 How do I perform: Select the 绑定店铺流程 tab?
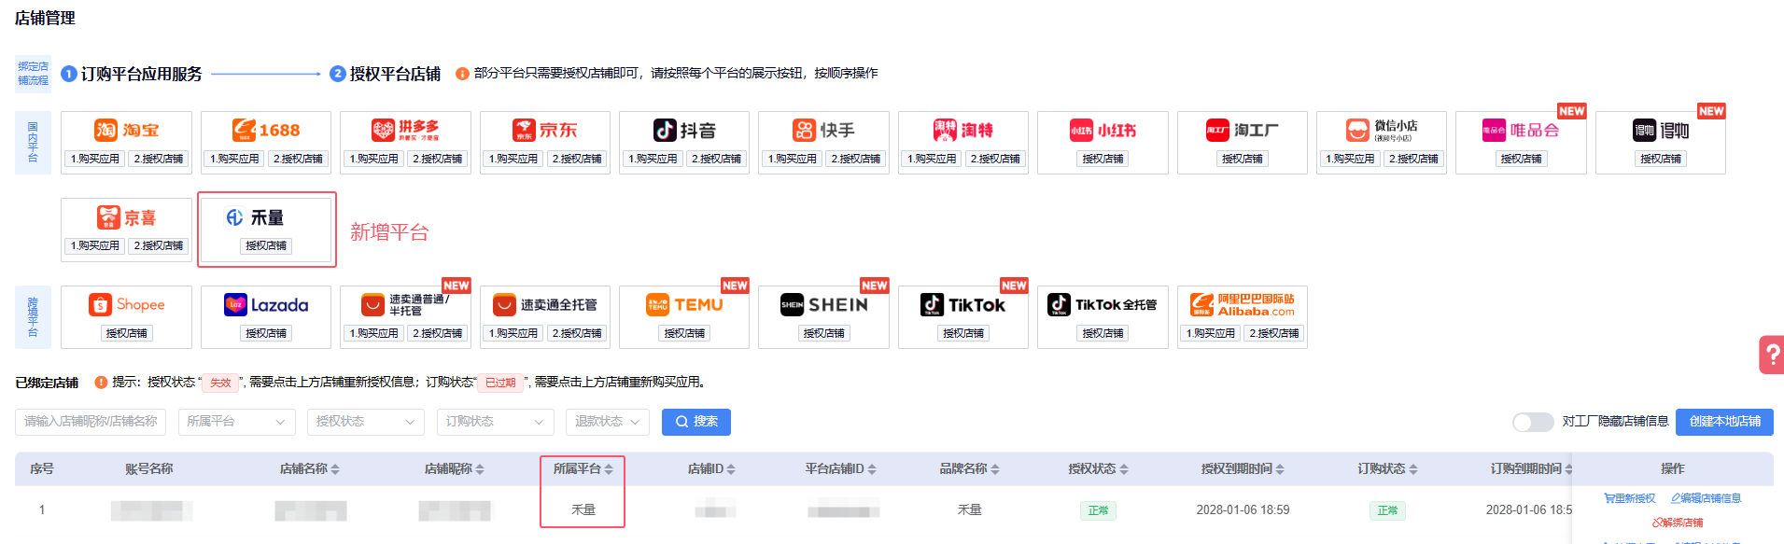pyautogui.click(x=33, y=74)
